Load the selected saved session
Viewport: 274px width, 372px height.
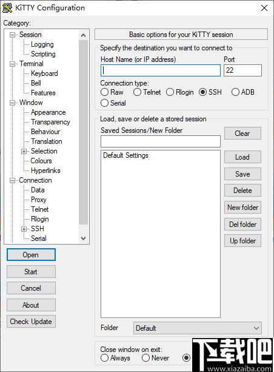point(242,157)
